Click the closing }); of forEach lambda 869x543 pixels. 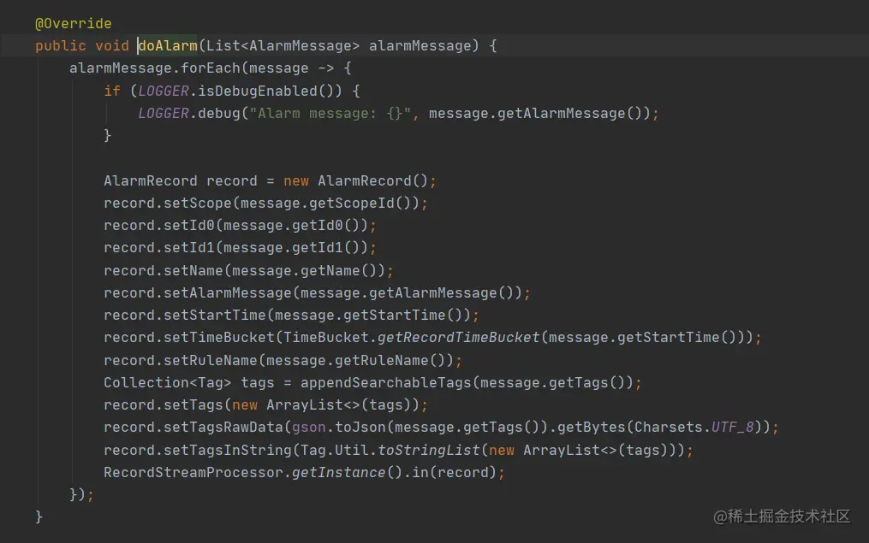pos(82,494)
